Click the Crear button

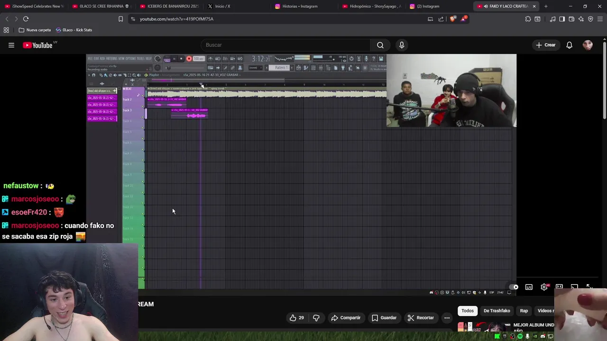545,45
